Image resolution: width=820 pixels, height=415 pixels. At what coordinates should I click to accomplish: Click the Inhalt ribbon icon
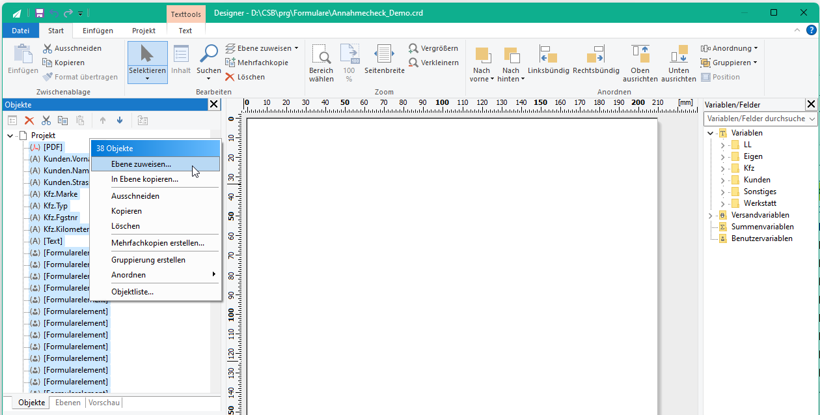coord(181,54)
